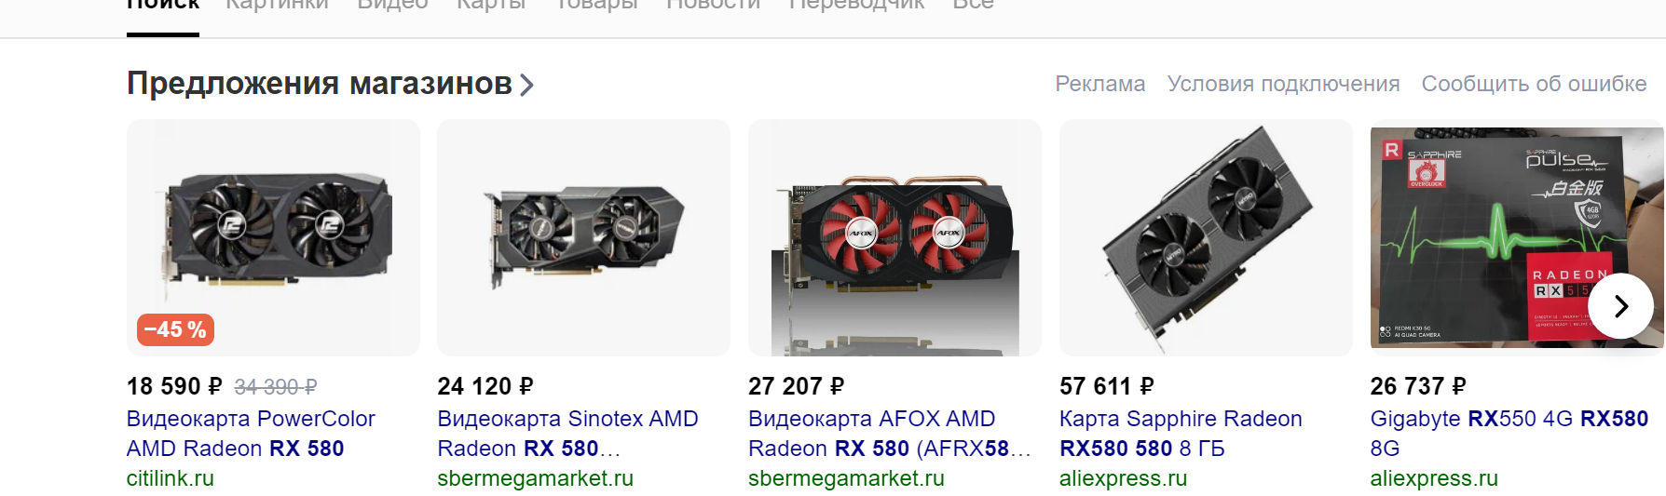Open Sapphire Radeon RX580 card image
The width and height of the screenshot is (1666, 496).
1206,237
